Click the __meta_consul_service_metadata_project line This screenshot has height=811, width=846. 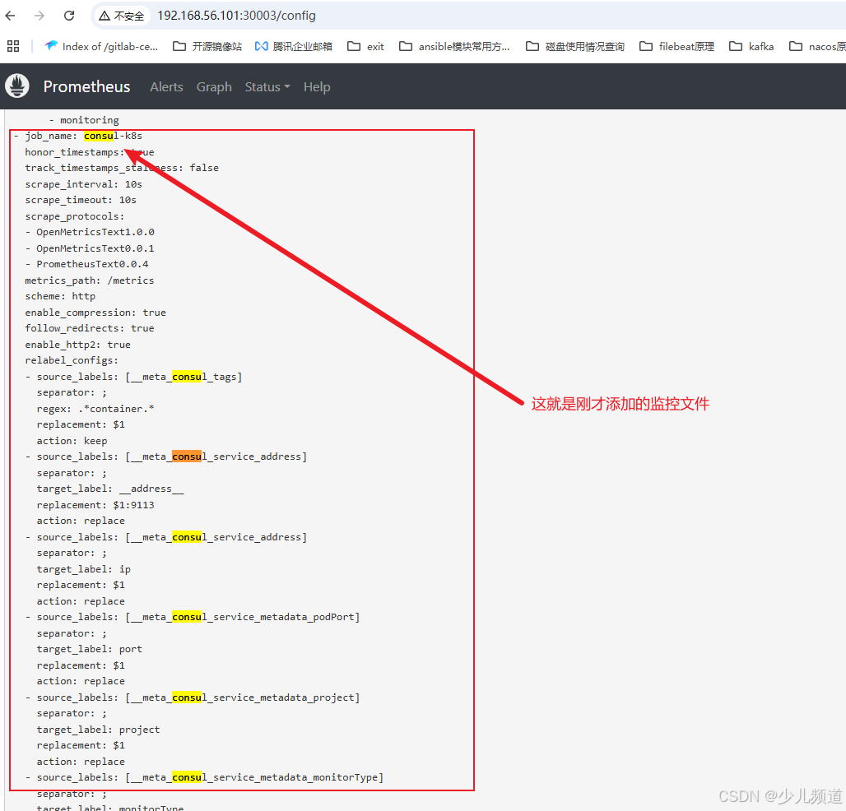point(193,697)
